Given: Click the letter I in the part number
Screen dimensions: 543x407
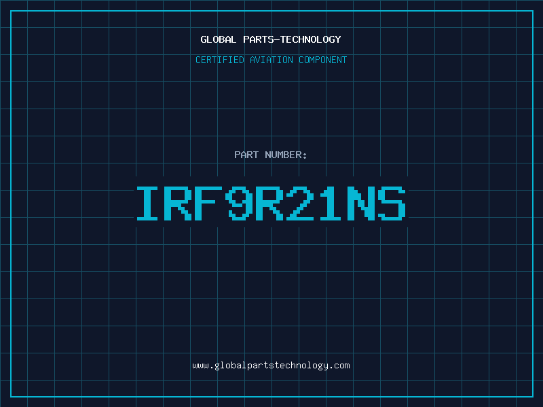Looking at the screenshot, I should (x=149, y=203).
